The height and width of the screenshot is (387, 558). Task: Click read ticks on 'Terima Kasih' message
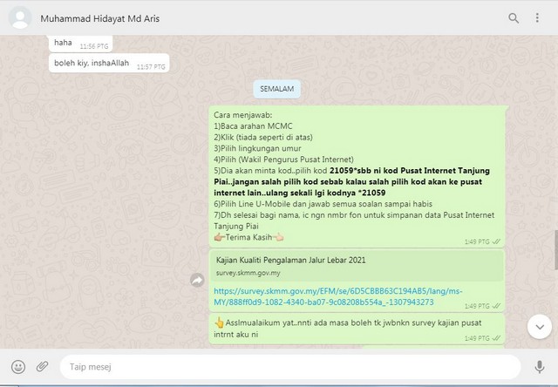click(x=496, y=241)
